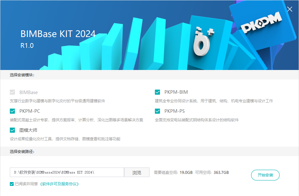Toggle the 图模大师 module checkbox

[12, 130]
